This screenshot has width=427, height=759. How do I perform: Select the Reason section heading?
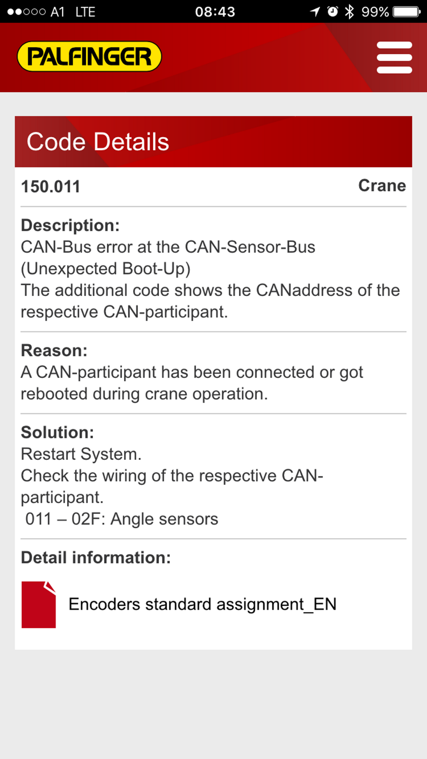pyautogui.click(x=54, y=350)
